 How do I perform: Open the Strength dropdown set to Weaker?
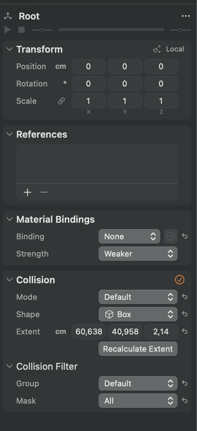click(138, 254)
